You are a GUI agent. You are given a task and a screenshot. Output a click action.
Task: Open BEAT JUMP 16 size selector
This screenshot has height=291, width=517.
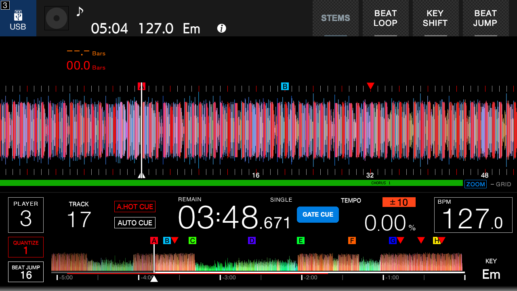pyautogui.click(x=26, y=272)
